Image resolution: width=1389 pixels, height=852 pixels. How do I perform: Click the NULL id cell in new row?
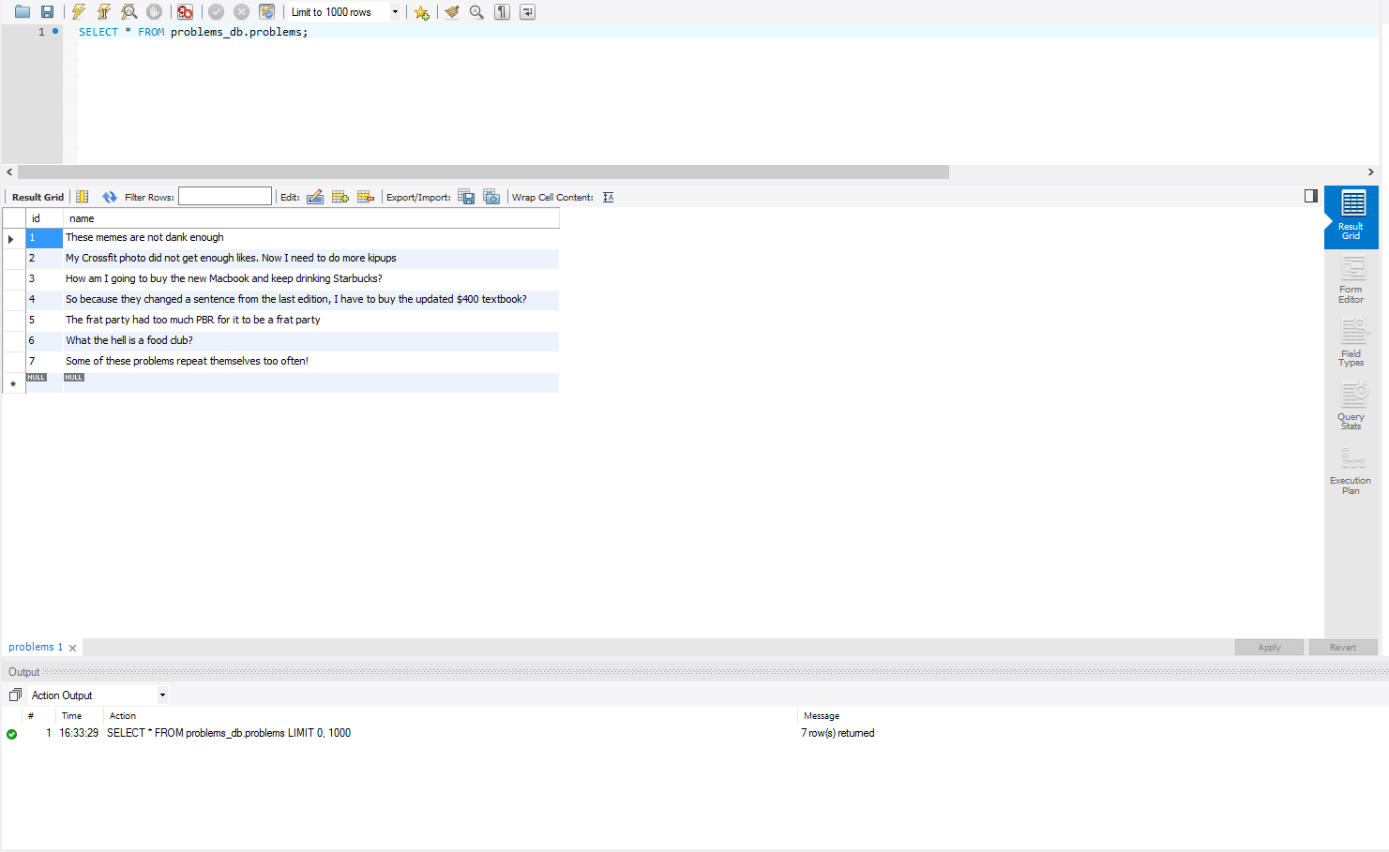tap(44, 382)
